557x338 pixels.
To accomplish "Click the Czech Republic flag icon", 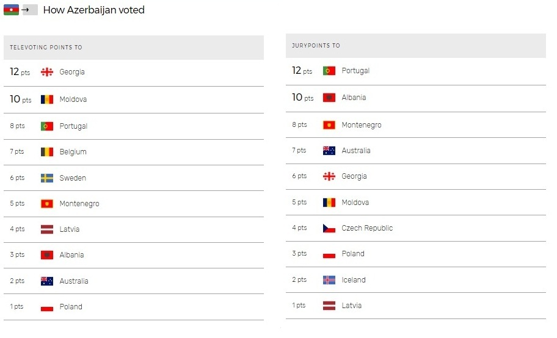I will (x=329, y=228).
